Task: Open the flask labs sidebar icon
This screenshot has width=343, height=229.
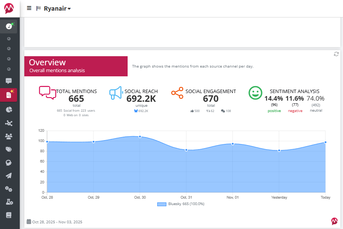Action: 9,202
